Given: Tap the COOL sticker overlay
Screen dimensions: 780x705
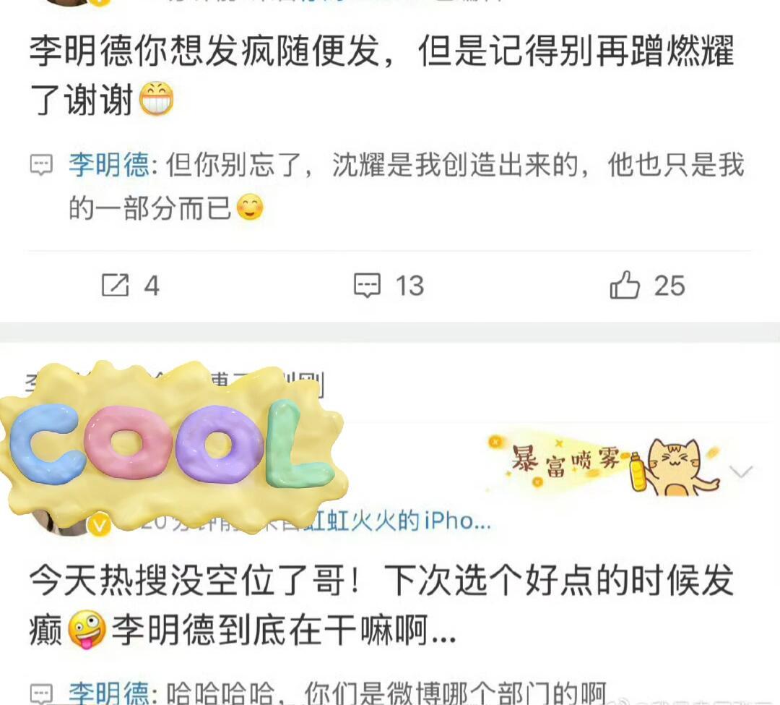Looking at the screenshot, I should coord(172,445).
